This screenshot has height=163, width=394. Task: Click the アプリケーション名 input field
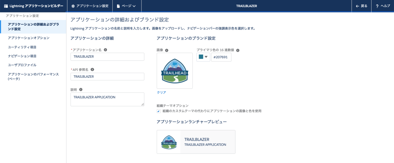(107, 57)
